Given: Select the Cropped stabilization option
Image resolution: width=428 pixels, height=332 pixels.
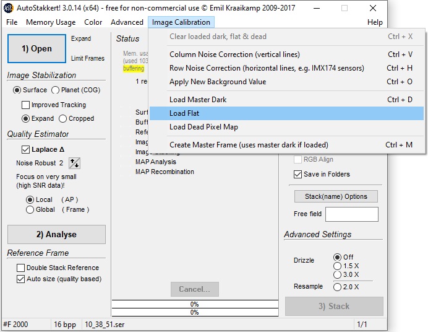Looking at the screenshot, I should tap(63, 119).
